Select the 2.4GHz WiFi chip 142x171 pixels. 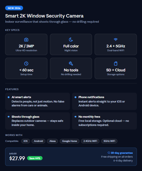click(90, 141)
